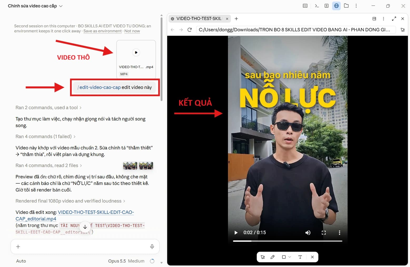Mute the video volume speaker icon
Image resolution: width=410 pixels, height=267 pixels.
point(308,233)
